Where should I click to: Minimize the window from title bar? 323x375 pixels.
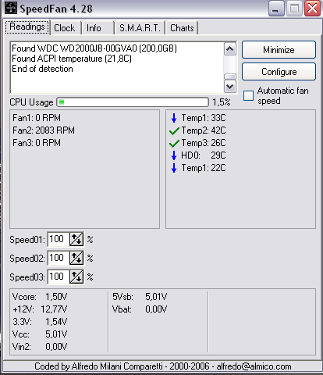tap(276, 9)
